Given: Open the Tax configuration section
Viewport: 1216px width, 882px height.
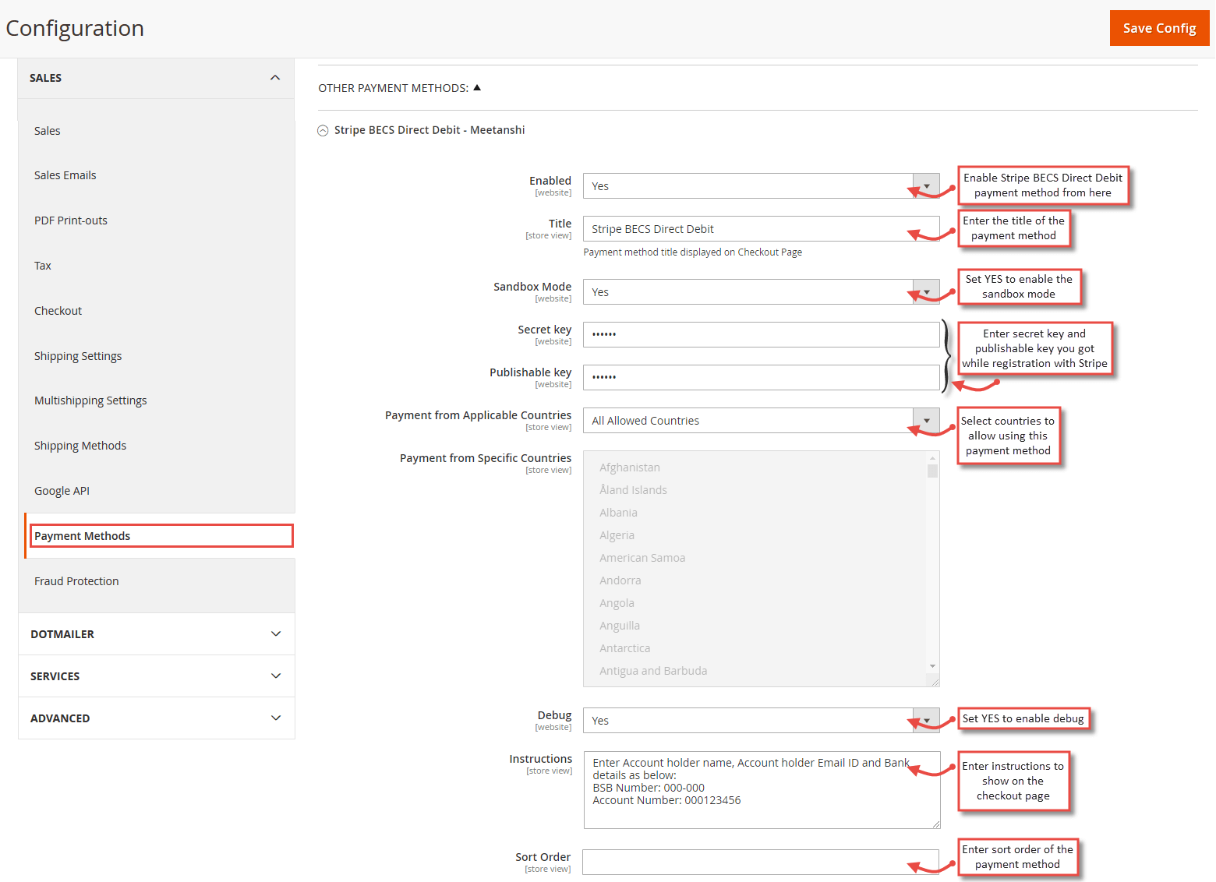Looking at the screenshot, I should pos(42,265).
